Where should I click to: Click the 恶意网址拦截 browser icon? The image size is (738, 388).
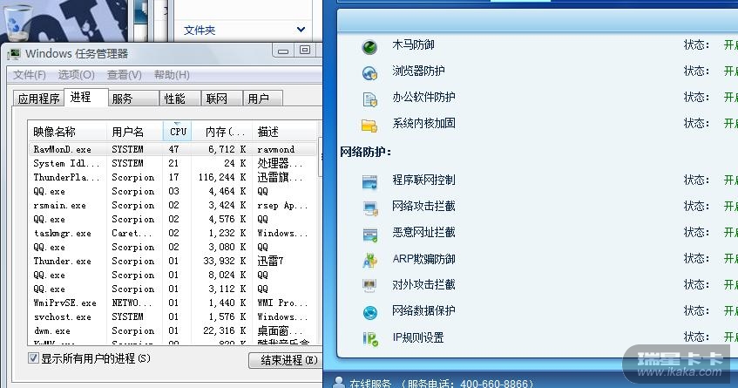pos(370,235)
